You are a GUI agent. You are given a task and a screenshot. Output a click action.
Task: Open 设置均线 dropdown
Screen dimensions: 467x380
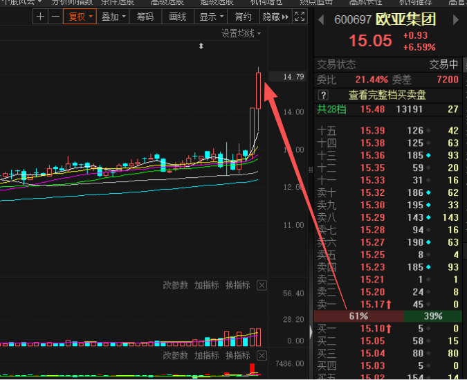pyautogui.click(x=241, y=33)
